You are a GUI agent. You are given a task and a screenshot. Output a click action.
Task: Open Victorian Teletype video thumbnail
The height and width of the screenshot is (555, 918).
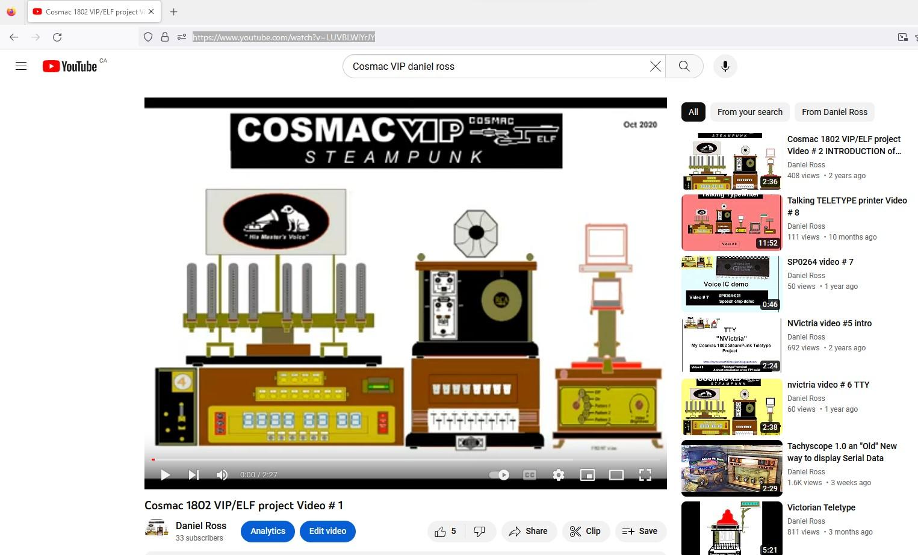coord(732,528)
